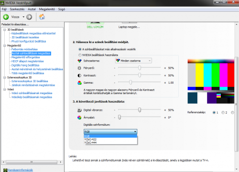Screen dimensions: 239x172
Task: Open the Digitális színformátum RGB combo box
Action: point(110,131)
